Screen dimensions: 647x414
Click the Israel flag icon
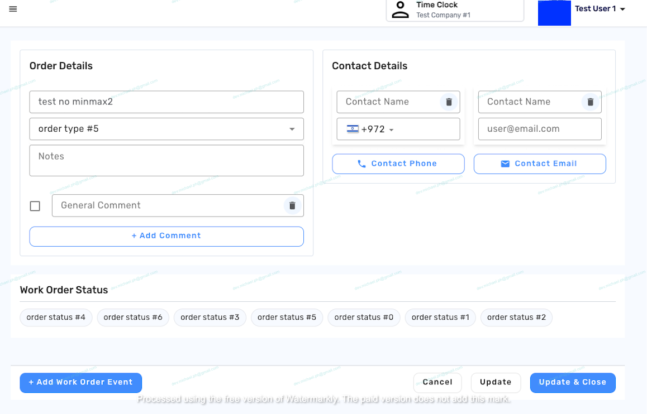click(353, 129)
